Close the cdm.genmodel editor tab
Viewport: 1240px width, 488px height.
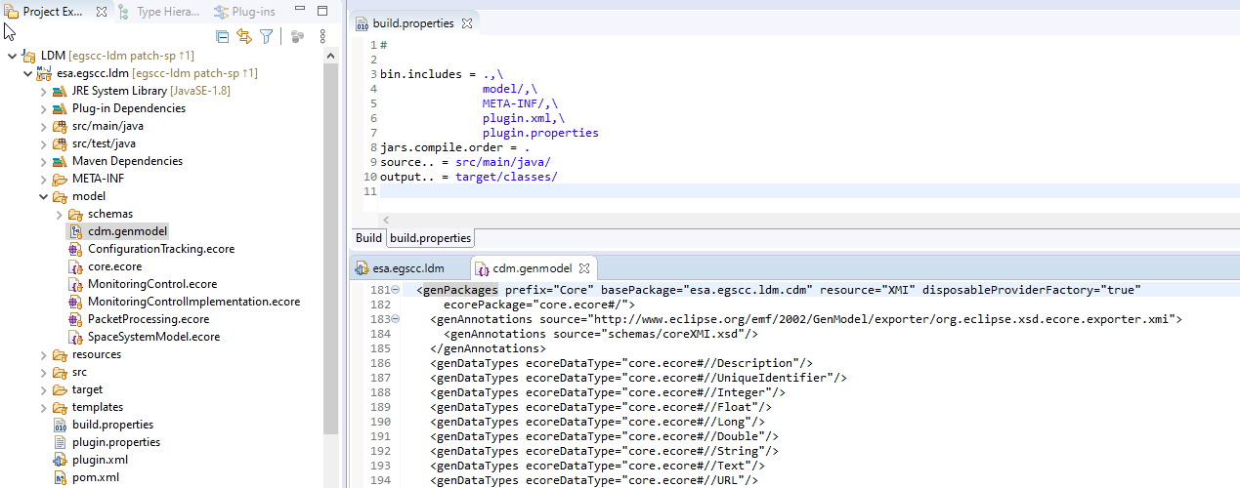click(x=585, y=267)
